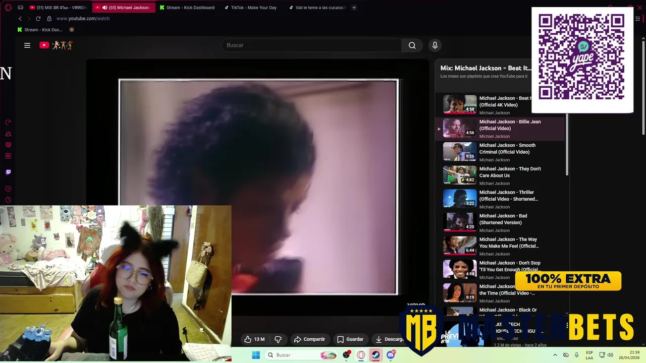
Task: Open the Player sidebar icon
Action: coord(8,189)
